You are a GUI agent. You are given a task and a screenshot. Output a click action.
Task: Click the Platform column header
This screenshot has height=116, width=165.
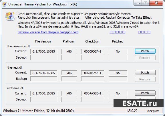tap(69, 41)
